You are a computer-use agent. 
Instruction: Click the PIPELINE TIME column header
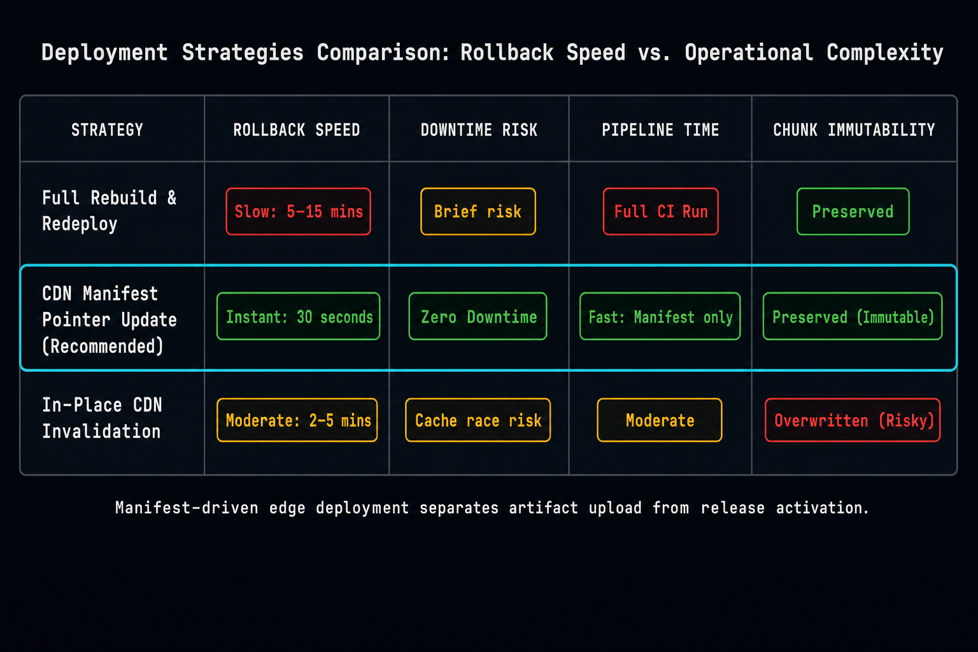[x=660, y=130]
